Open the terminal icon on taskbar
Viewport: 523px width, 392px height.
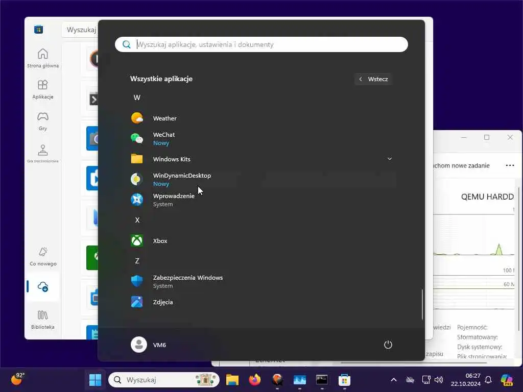(322, 380)
